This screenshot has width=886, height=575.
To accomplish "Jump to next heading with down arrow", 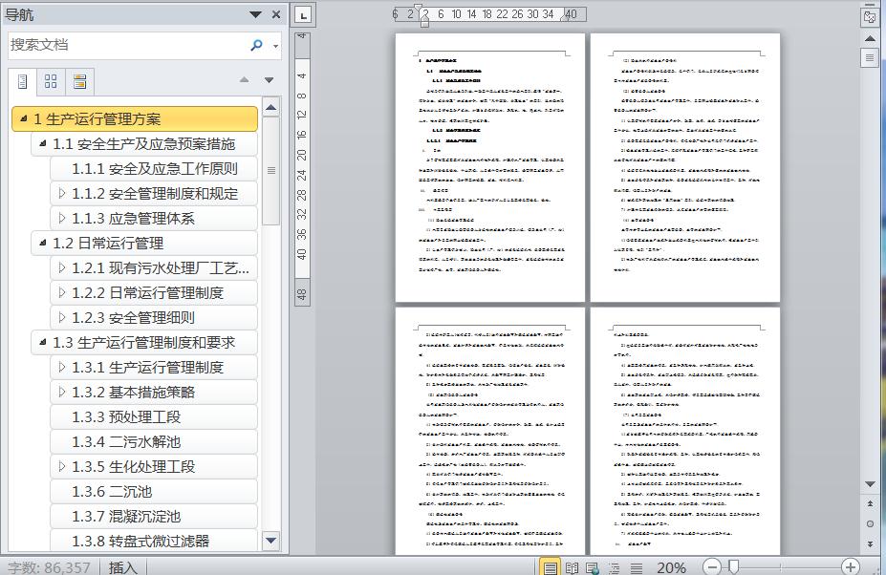I will [269, 80].
